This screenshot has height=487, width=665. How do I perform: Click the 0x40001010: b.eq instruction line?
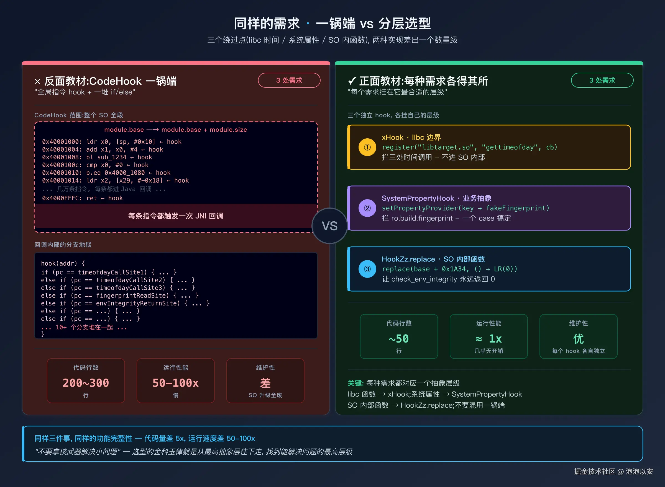[106, 173]
